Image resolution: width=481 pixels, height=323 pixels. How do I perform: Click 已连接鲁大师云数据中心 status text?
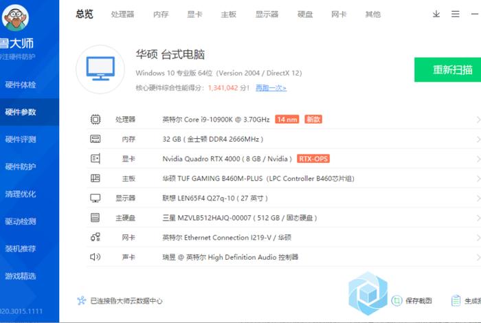tap(126, 301)
